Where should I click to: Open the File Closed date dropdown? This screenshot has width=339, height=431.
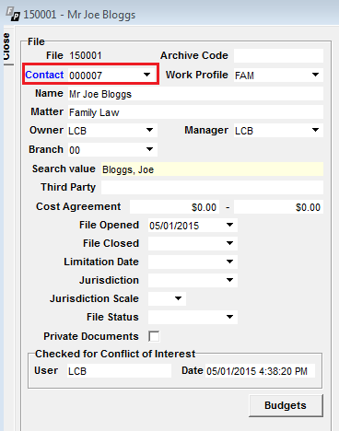point(229,243)
